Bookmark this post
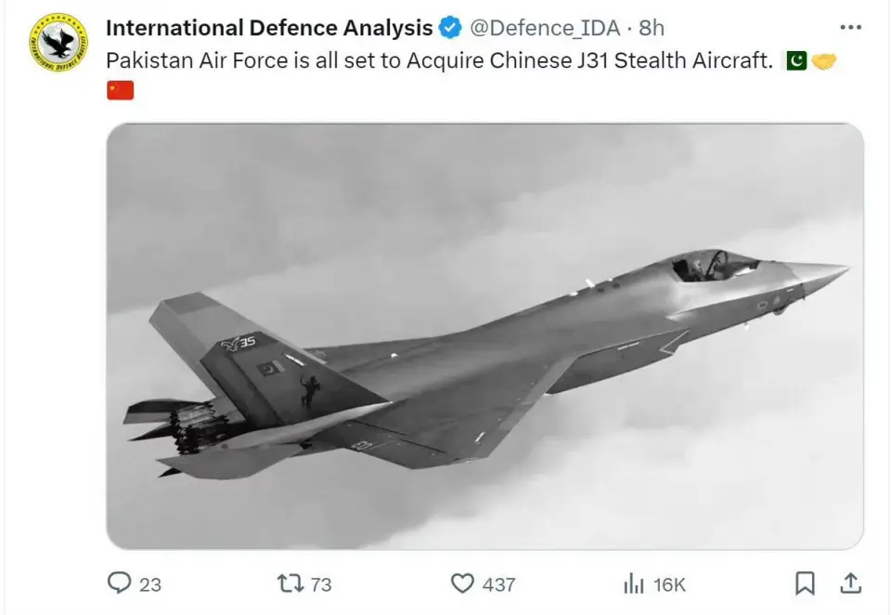 (x=805, y=583)
